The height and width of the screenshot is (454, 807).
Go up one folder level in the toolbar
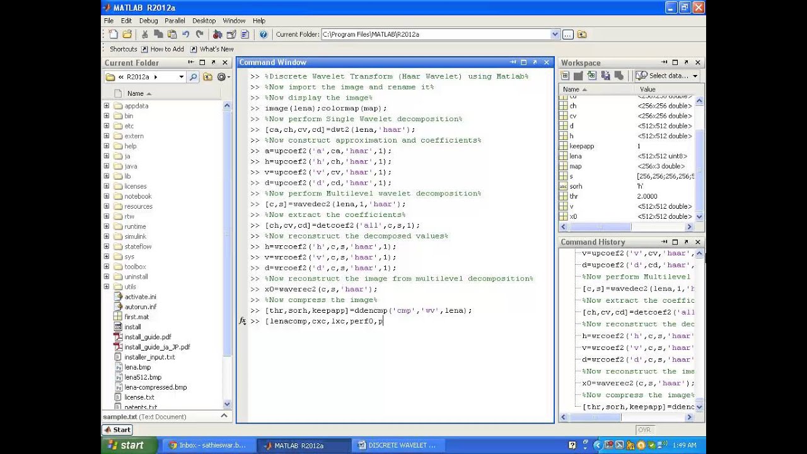click(x=582, y=35)
